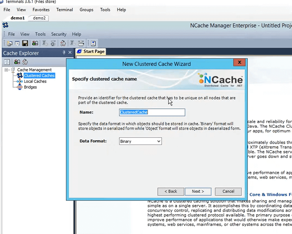Switch to the demo1 tab
Image resolution: width=292 pixels, height=234 pixels.
(x=18, y=18)
